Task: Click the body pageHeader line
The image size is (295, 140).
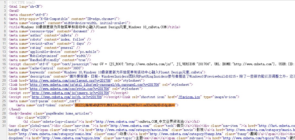Action: 51,114
